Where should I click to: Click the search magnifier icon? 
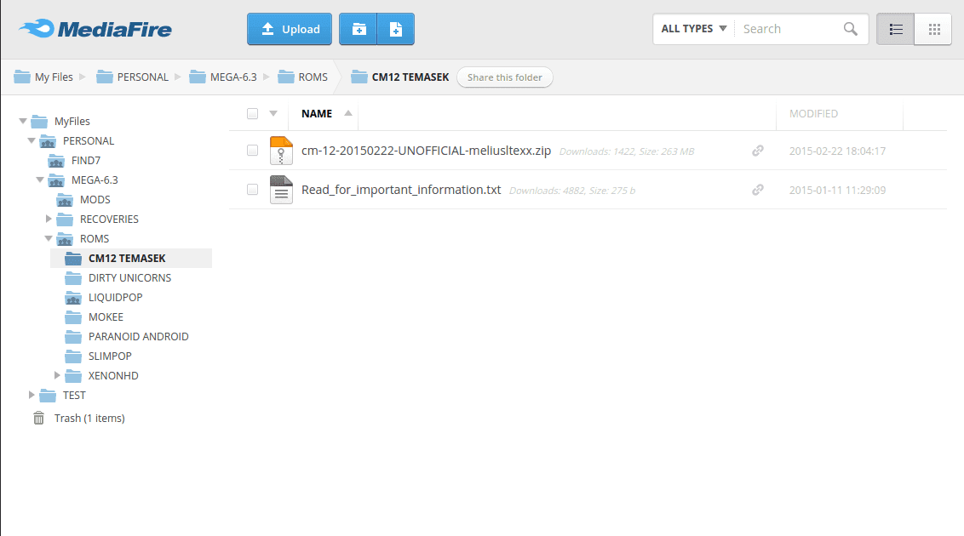tap(850, 29)
